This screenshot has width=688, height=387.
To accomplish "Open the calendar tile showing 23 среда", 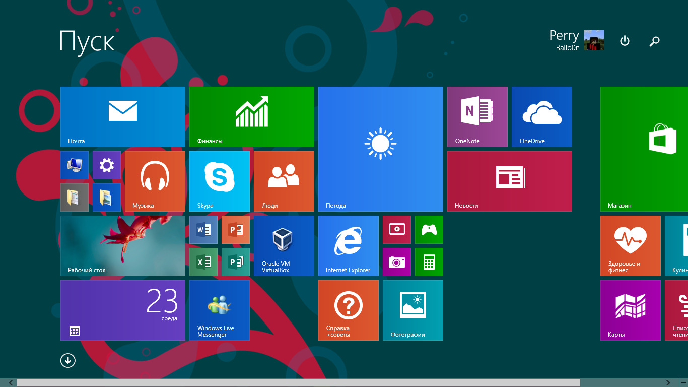I will click(122, 310).
